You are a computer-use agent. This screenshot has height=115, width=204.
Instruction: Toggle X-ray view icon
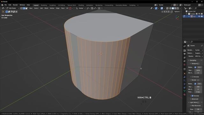(167, 8)
